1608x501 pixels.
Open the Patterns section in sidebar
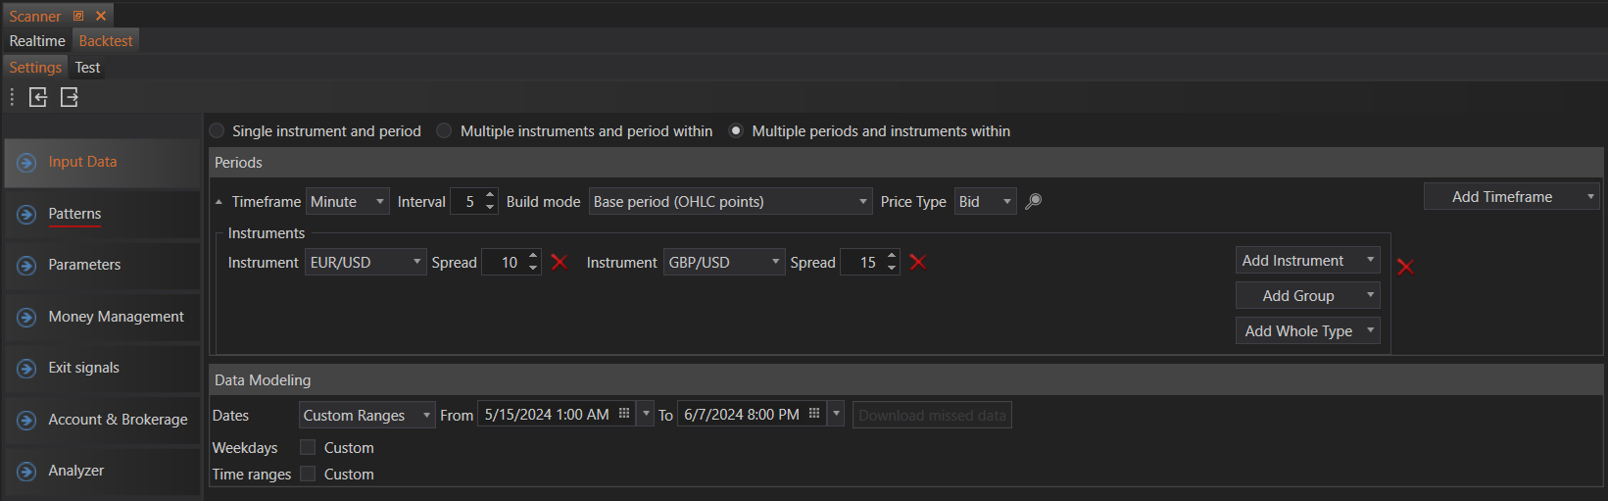coord(74,214)
